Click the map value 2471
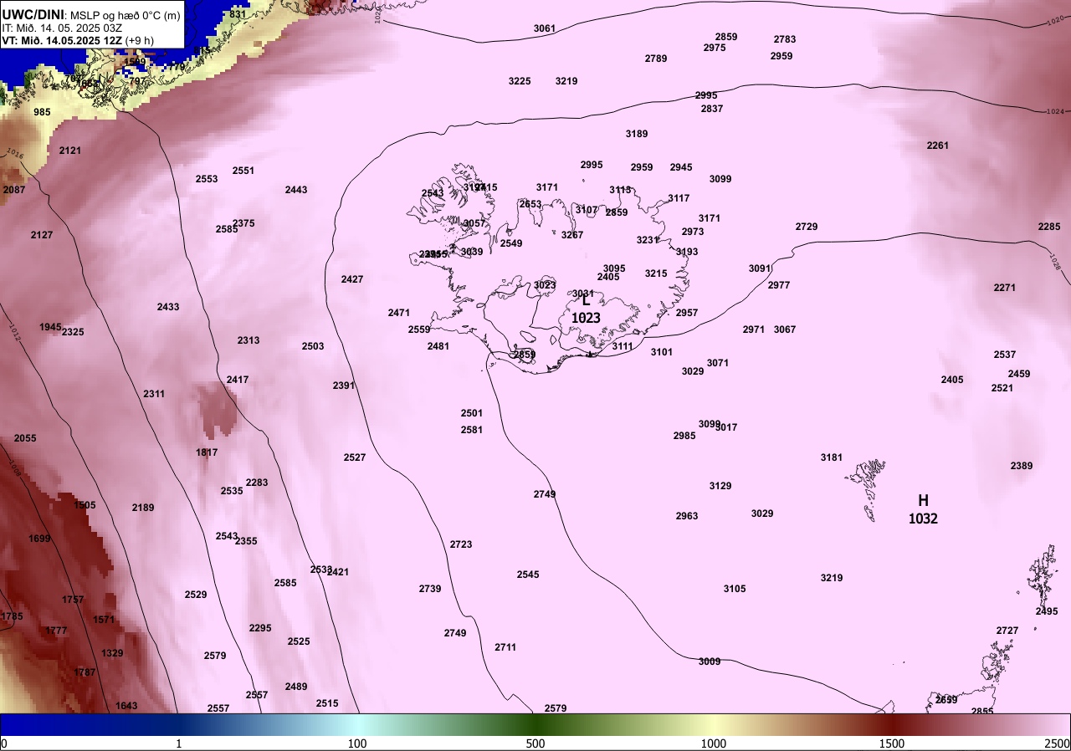The image size is (1071, 751). coord(399,313)
